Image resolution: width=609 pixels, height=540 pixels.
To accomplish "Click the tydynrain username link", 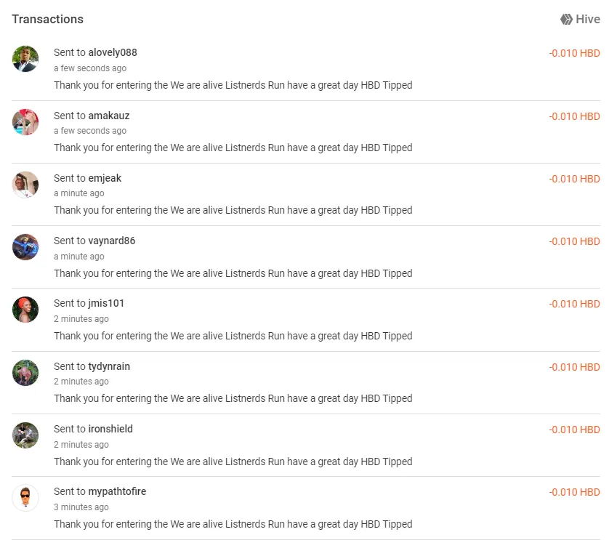I will (109, 366).
